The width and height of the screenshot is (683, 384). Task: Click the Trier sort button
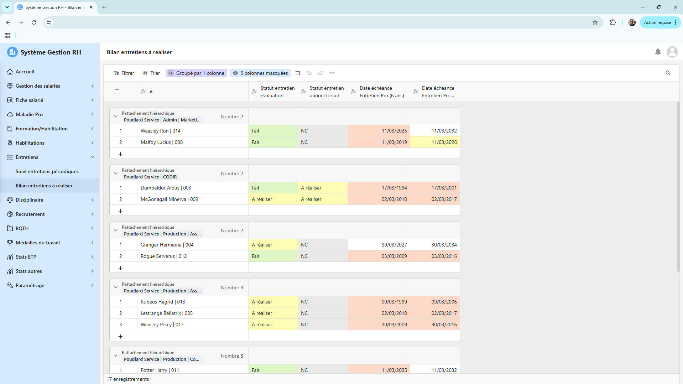(x=151, y=73)
